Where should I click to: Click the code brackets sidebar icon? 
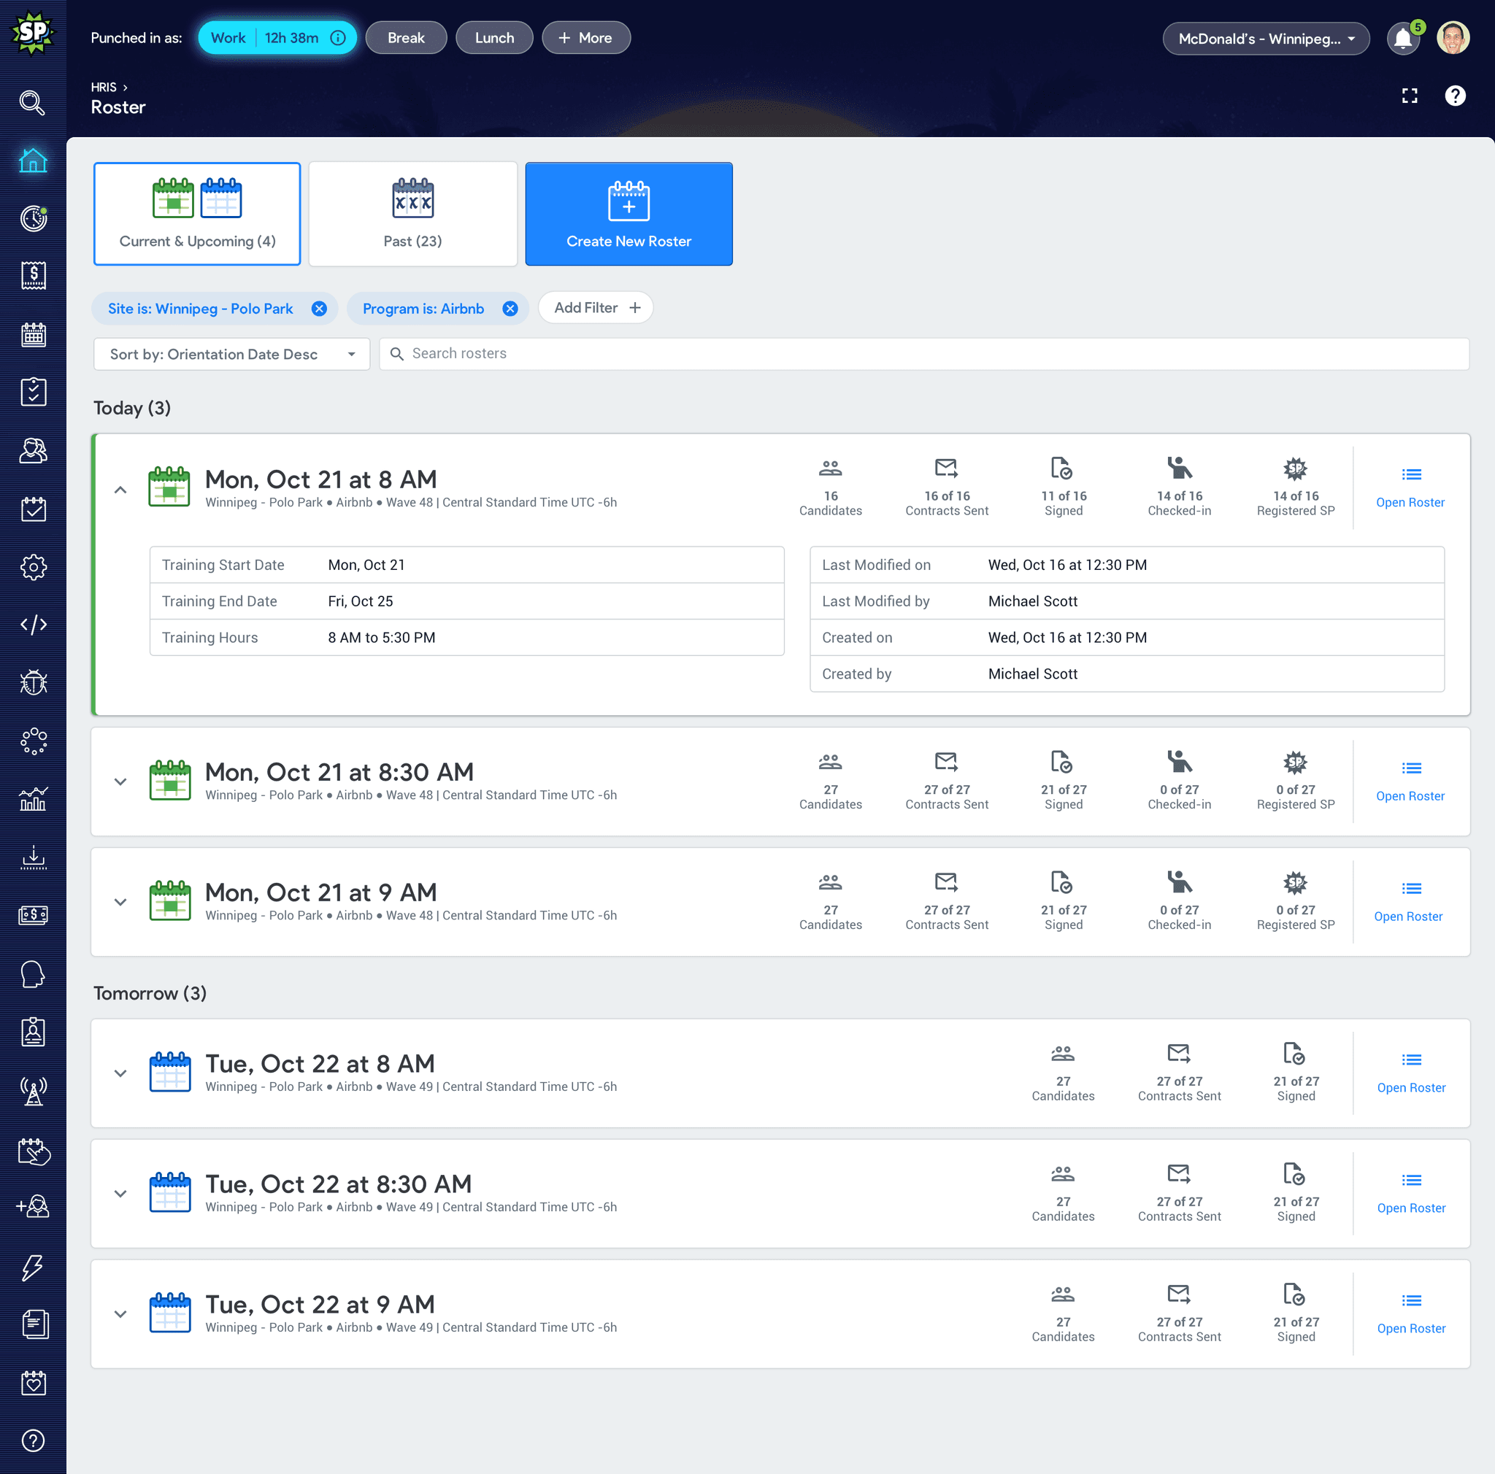click(x=33, y=624)
